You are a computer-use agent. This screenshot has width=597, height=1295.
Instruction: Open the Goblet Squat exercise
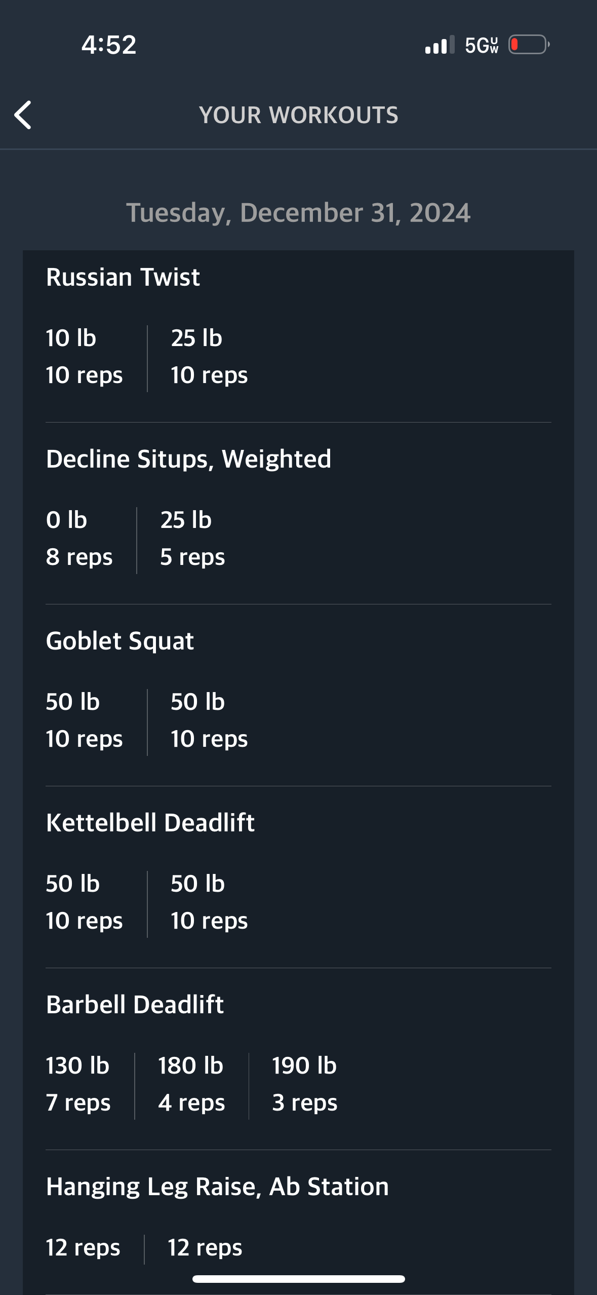(120, 641)
